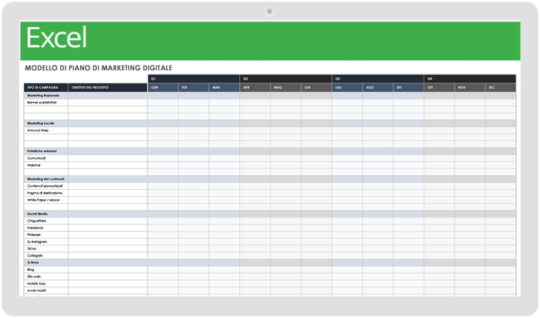Click the objectives cell next to 'Facebook'
The width and height of the screenshot is (540, 318).
pos(108,228)
